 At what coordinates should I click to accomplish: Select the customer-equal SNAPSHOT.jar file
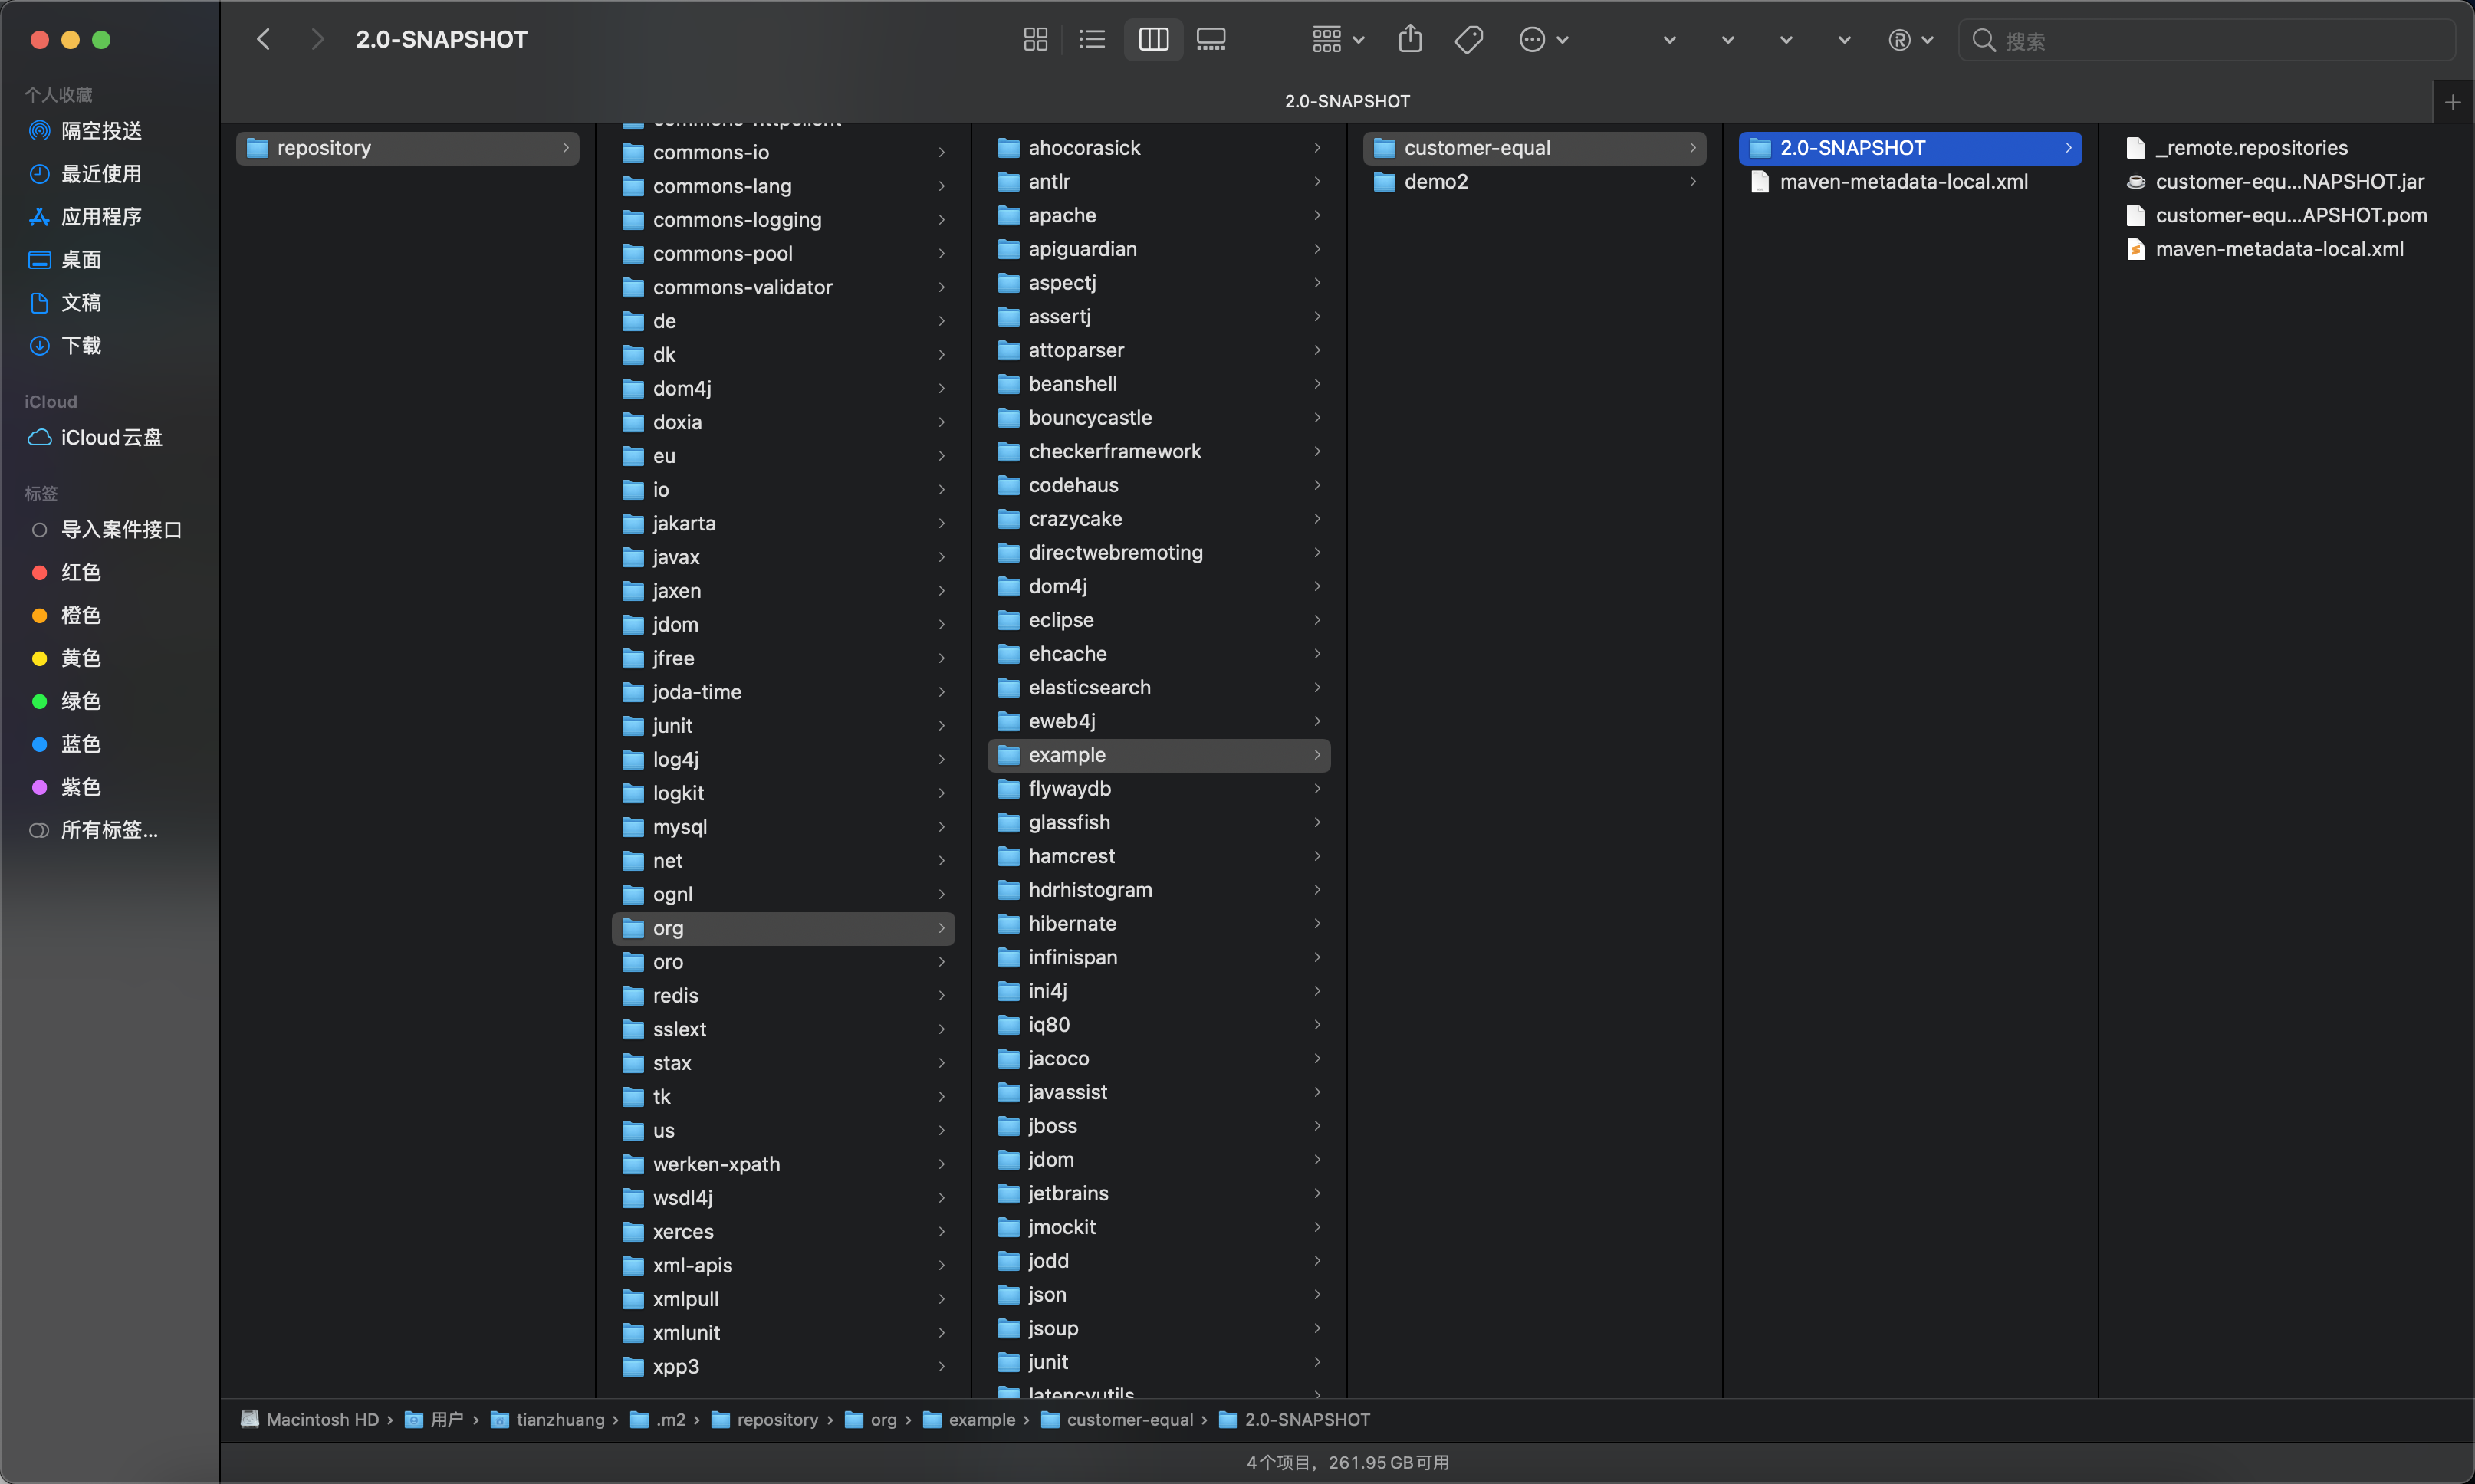tap(2288, 182)
